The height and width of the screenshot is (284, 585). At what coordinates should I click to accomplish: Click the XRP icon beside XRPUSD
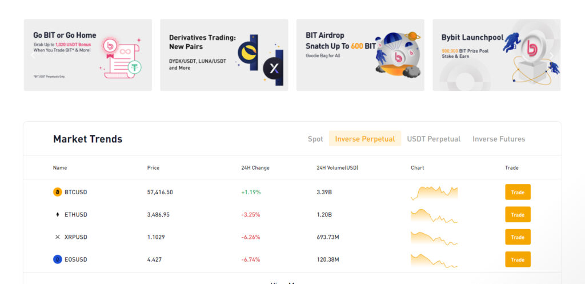pyautogui.click(x=58, y=237)
